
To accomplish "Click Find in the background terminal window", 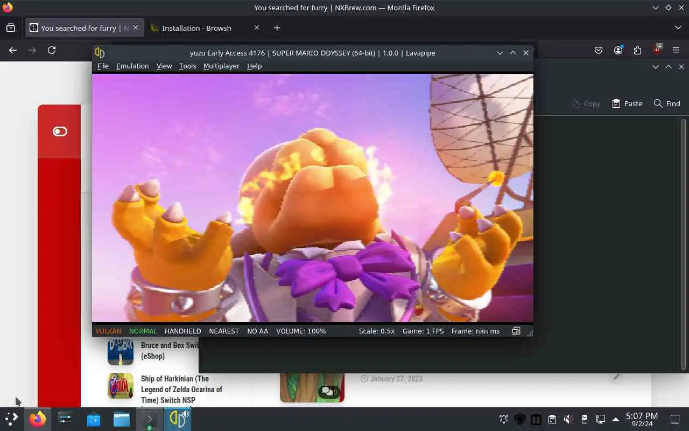I will (667, 103).
